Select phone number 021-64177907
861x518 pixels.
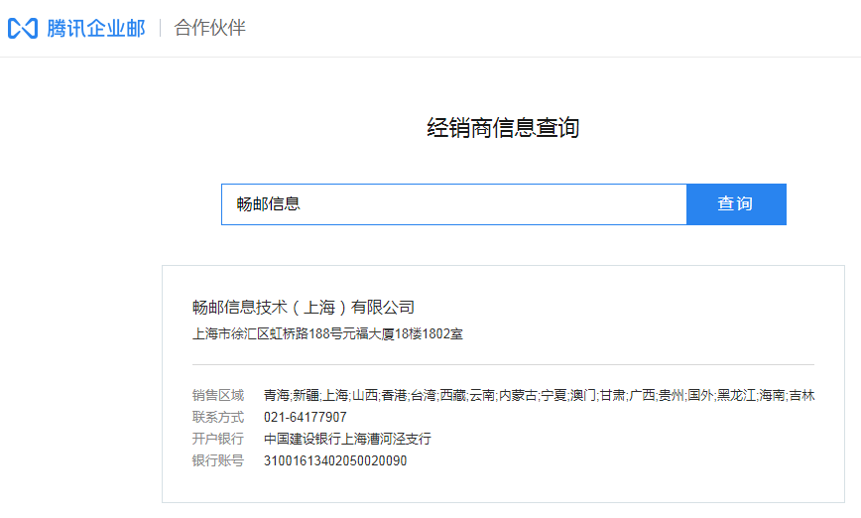point(306,417)
